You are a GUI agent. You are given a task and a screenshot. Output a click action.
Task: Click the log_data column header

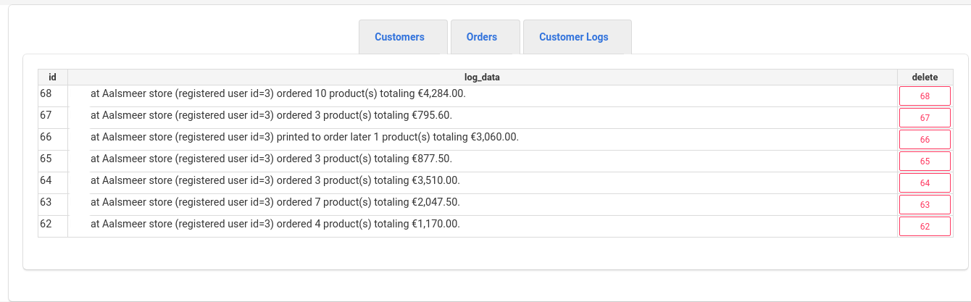click(x=482, y=77)
